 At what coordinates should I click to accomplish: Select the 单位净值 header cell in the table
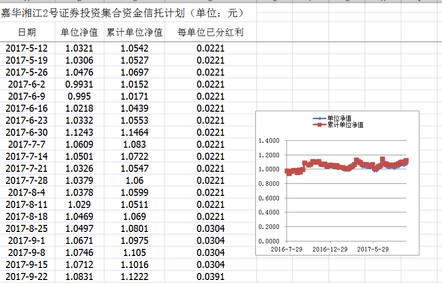(x=79, y=33)
